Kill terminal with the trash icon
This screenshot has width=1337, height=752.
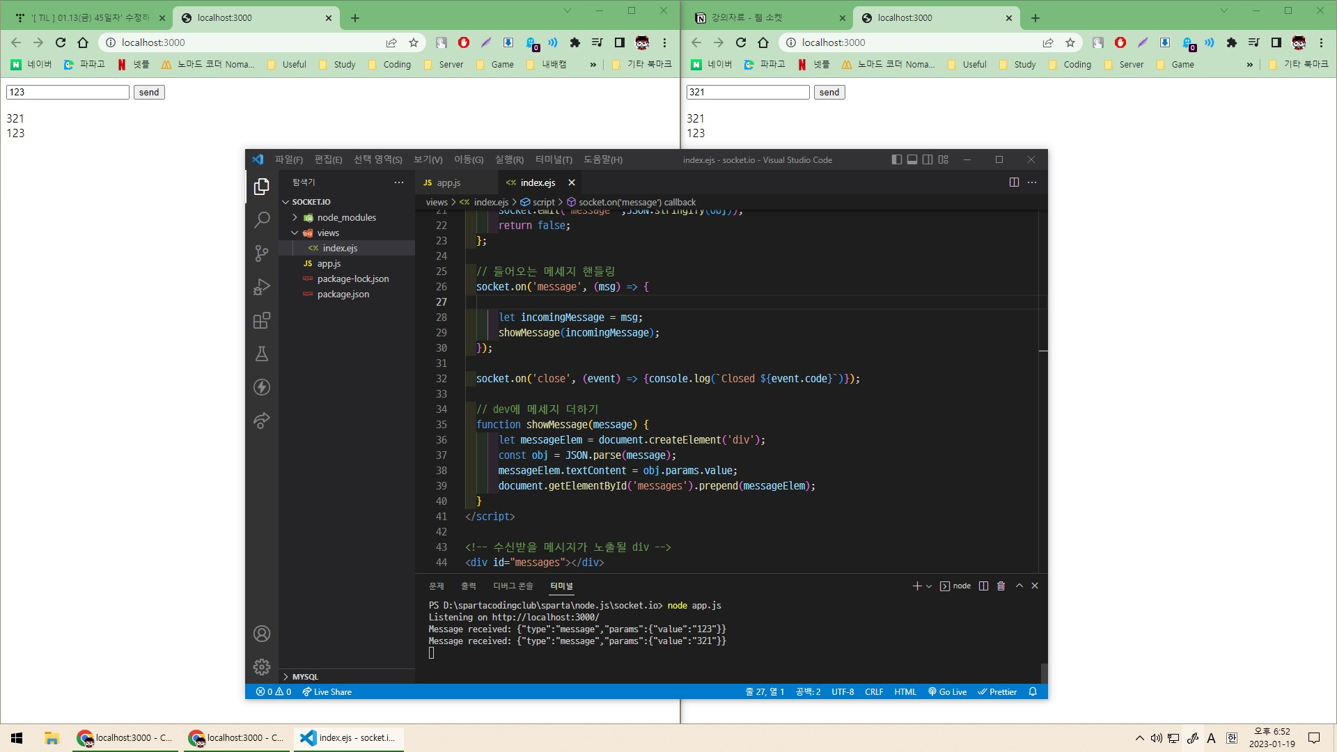1001,586
